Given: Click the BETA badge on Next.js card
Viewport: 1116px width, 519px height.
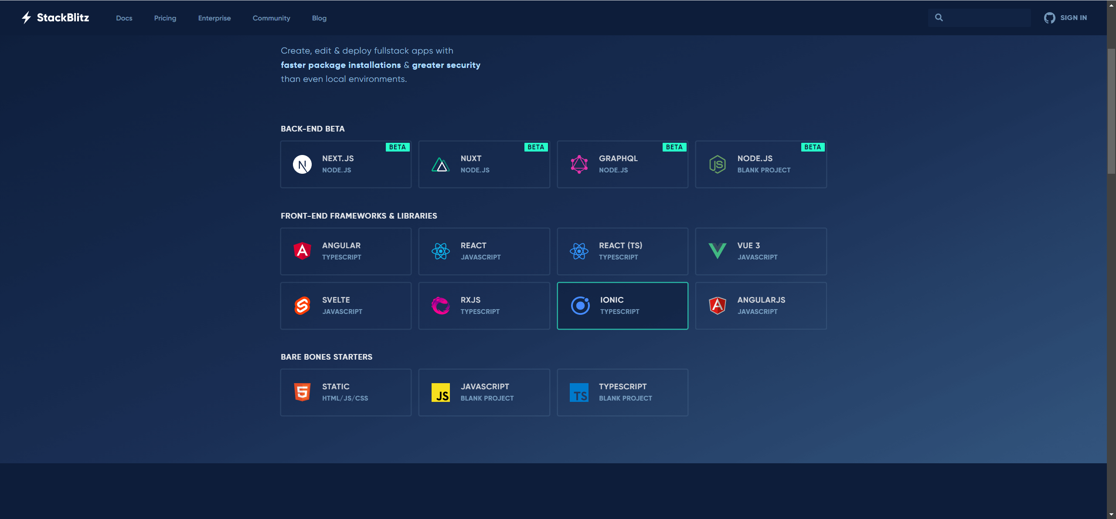Looking at the screenshot, I should pos(397,147).
